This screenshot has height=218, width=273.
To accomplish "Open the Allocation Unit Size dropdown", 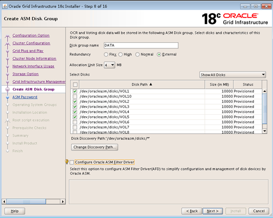I will (x=109, y=65).
